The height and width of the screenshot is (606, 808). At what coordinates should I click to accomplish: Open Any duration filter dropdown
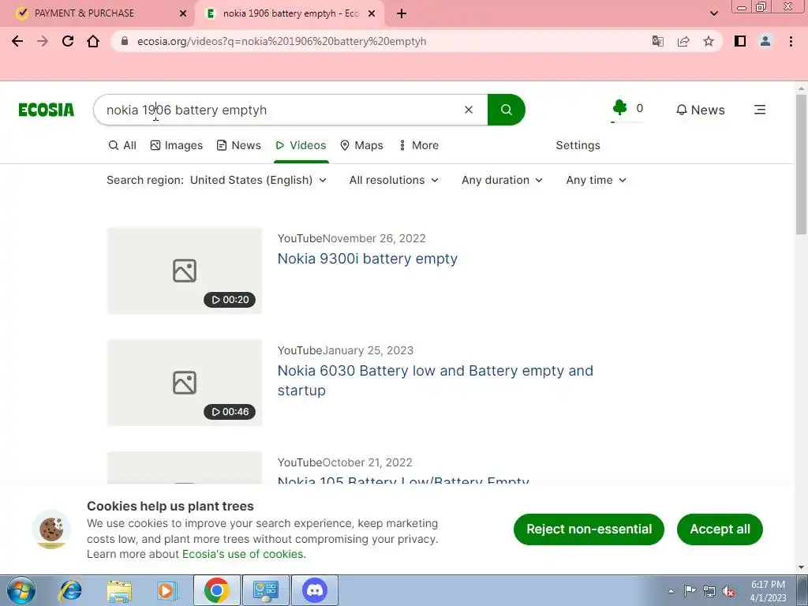coord(503,180)
